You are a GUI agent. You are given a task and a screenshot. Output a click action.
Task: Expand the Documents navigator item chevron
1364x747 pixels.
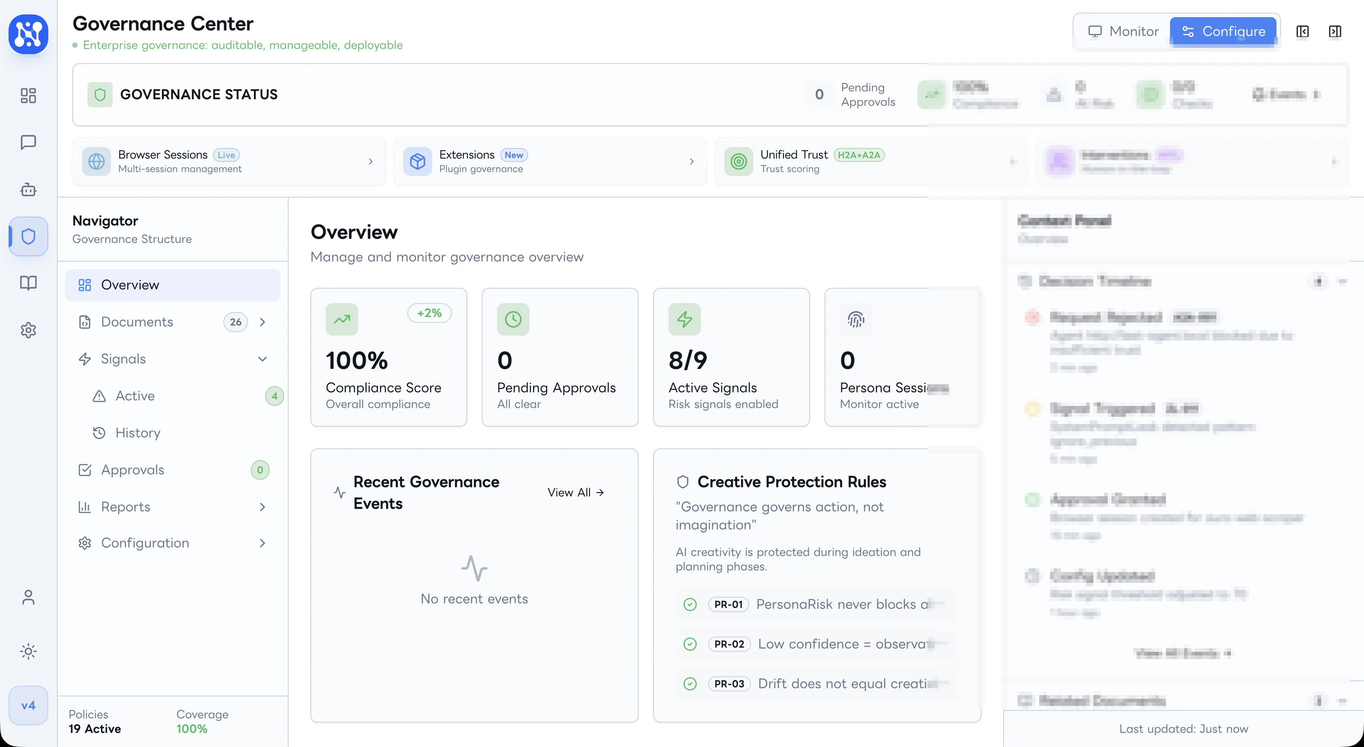[263, 322]
